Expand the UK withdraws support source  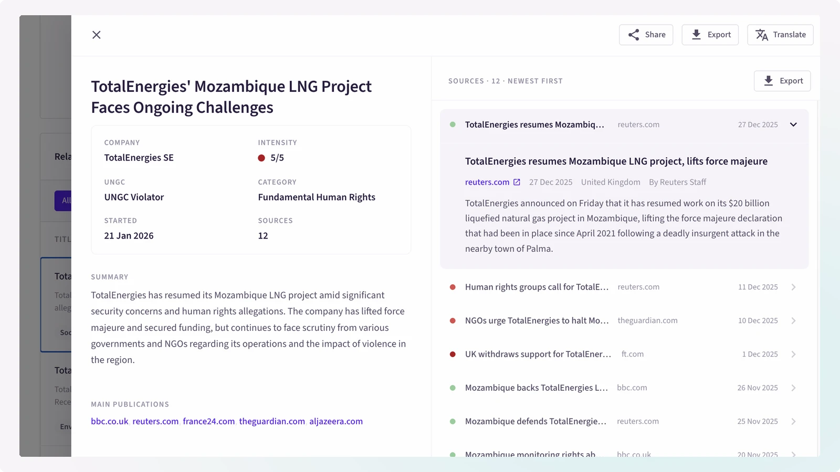click(x=793, y=355)
